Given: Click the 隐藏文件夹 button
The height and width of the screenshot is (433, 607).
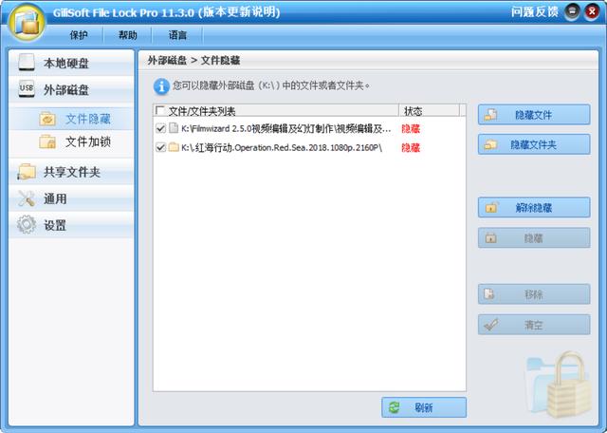Looking at the screenshot, I should [534, 144].
